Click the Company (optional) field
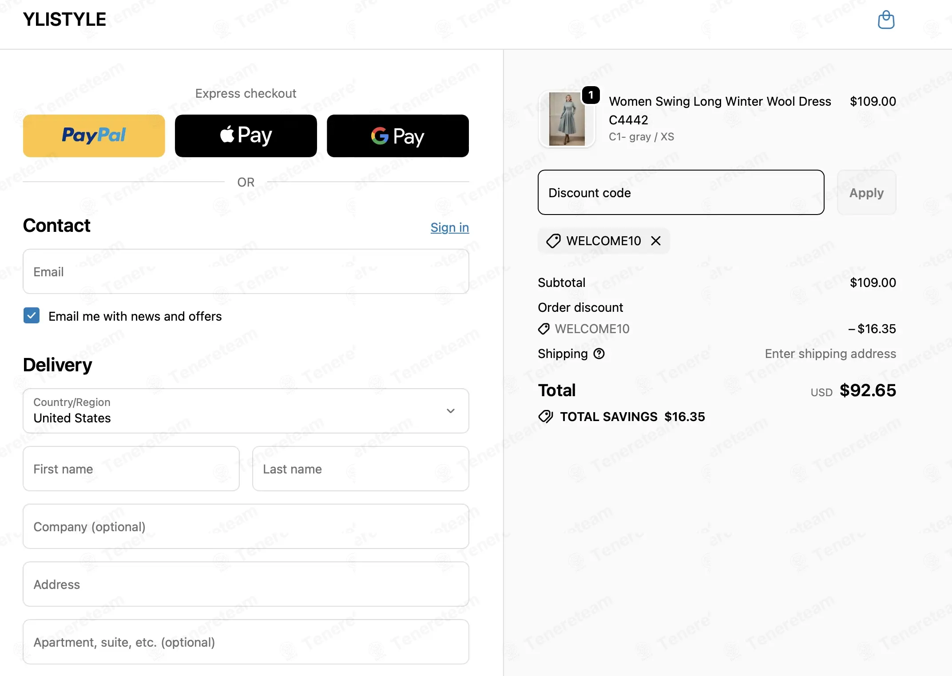This screenshot has width=952, height=676. 246,526
